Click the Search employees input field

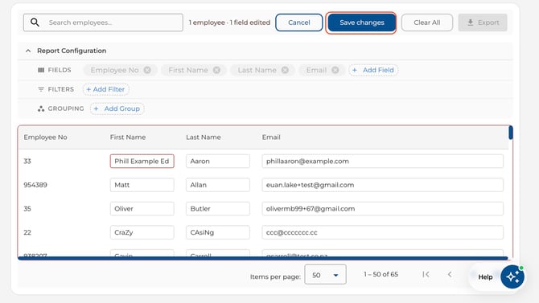(x=103, y=23)
